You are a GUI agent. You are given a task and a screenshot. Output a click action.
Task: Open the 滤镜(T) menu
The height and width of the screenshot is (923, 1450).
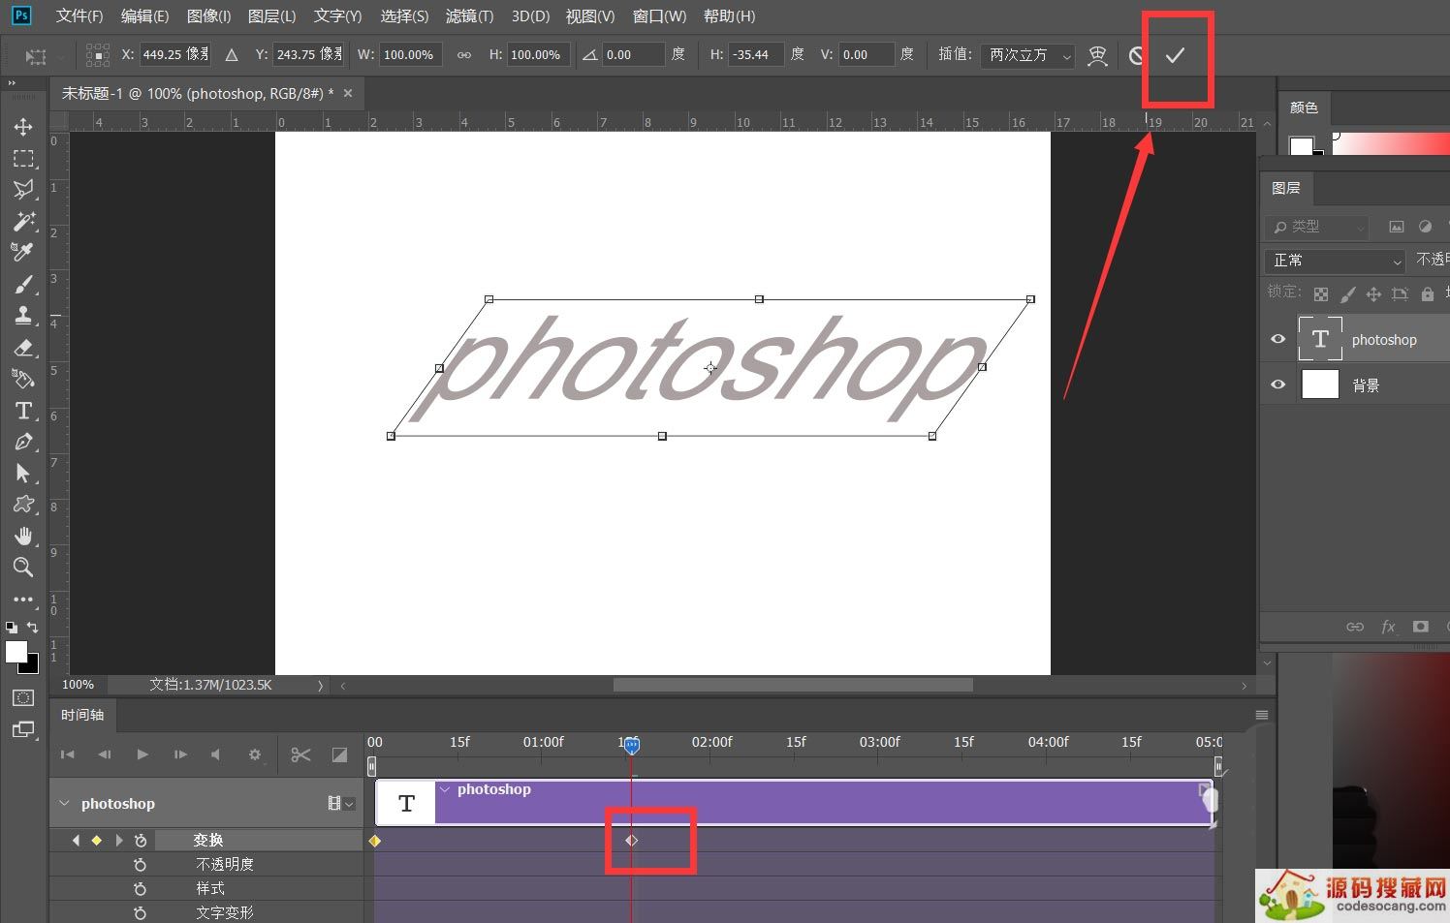(x=469, y=16)
